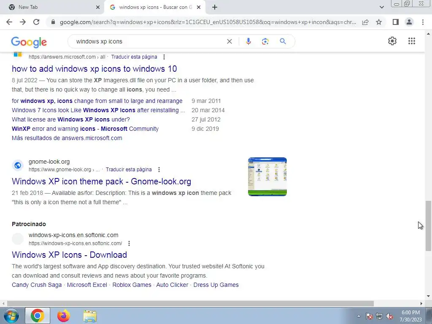Start voice search with the microphone icon
Viewport: 432px width, 324px height.
(248, 41)
